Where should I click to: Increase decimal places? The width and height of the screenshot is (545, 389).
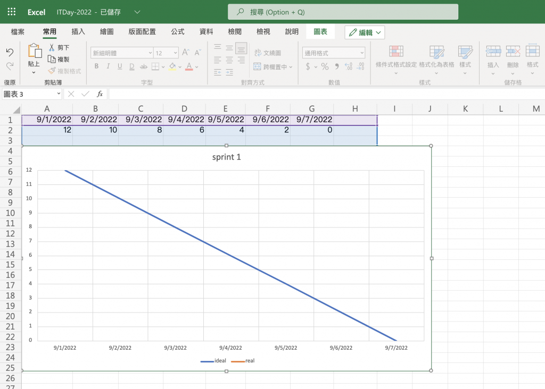coord(349,66)
